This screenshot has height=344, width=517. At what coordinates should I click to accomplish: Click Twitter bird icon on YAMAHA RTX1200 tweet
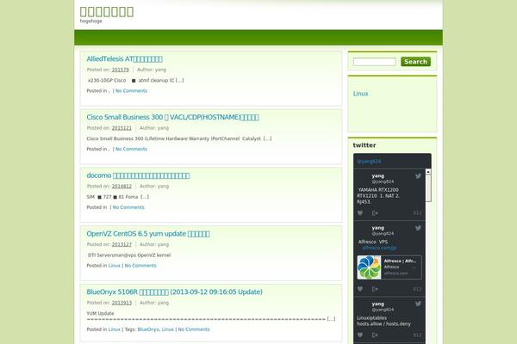click(x=418, y=176)
